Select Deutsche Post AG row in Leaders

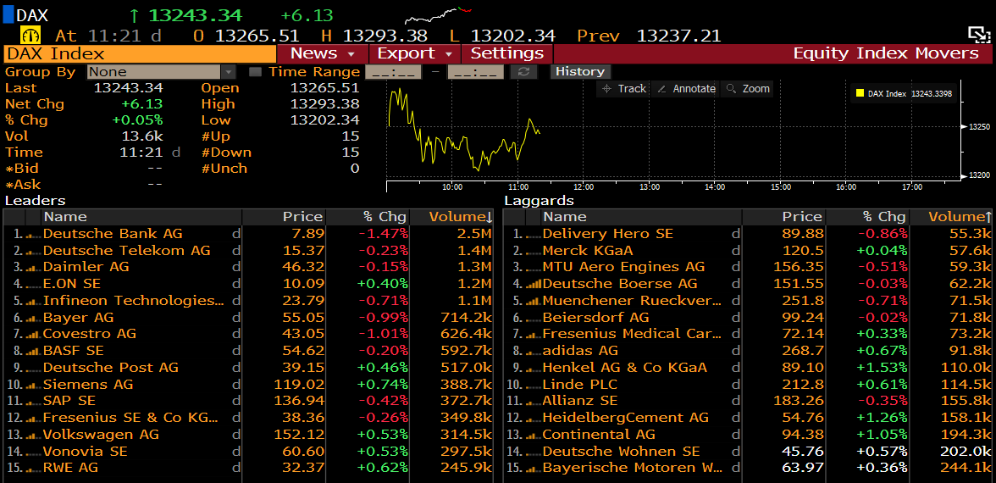click(248, 368)
